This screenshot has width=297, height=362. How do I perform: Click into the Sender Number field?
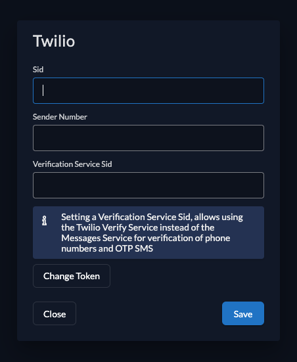148,138
